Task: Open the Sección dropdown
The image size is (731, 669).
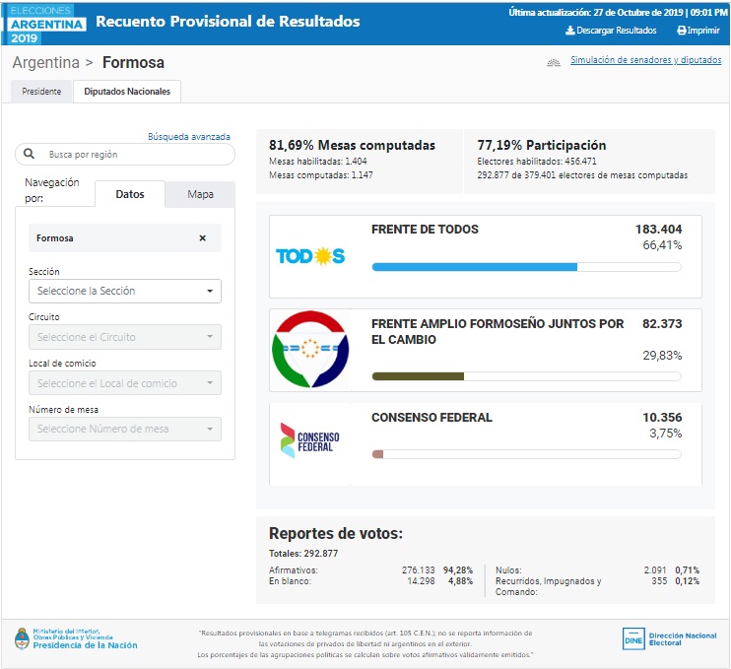Action: (x=125, y=291)
